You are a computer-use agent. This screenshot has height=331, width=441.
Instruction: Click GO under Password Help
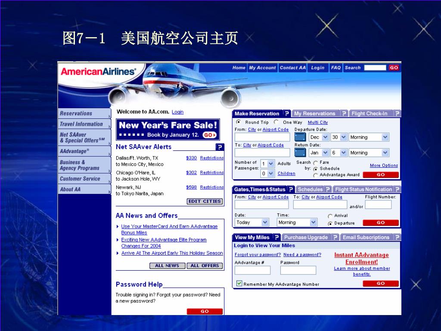tap(205, 311)
